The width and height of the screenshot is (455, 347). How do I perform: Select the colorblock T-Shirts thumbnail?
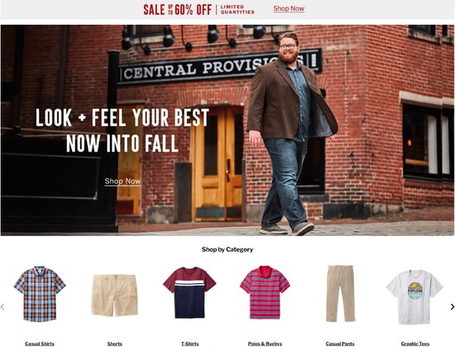click(189, 292)
